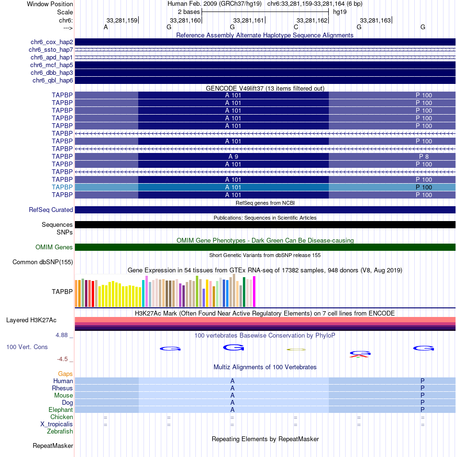Click the chr6_cox_hap2 alignment bar
This screenshot has width=456, height=457.
pyautogui.click(x=265, y=42)
